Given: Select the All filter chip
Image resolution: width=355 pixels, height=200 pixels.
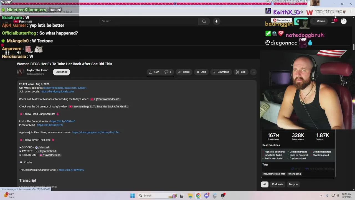Looking at the screenshot, I should pyautogui.click(x=265, y=184).
